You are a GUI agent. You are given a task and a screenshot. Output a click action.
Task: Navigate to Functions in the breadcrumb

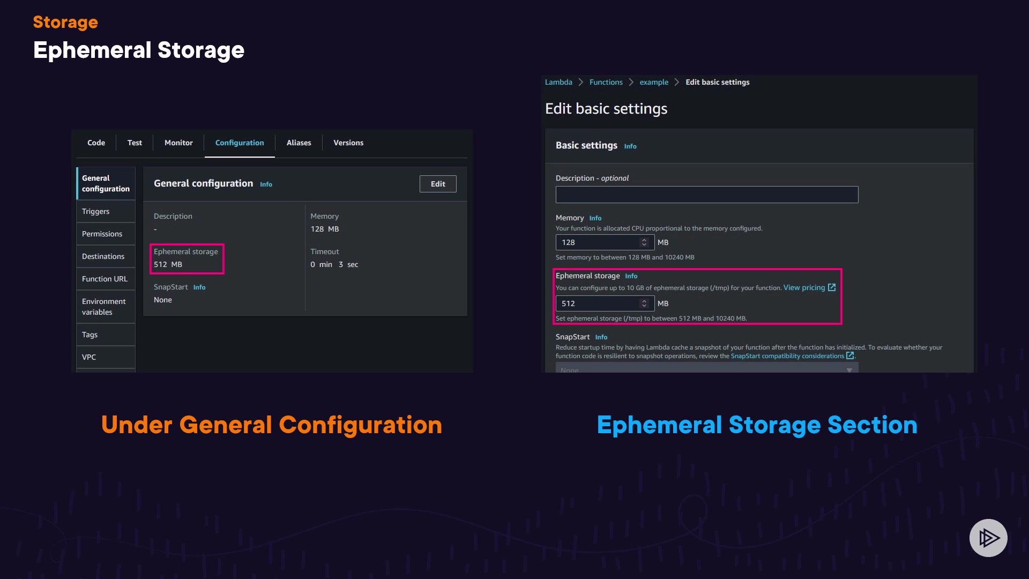coord(606,82)
